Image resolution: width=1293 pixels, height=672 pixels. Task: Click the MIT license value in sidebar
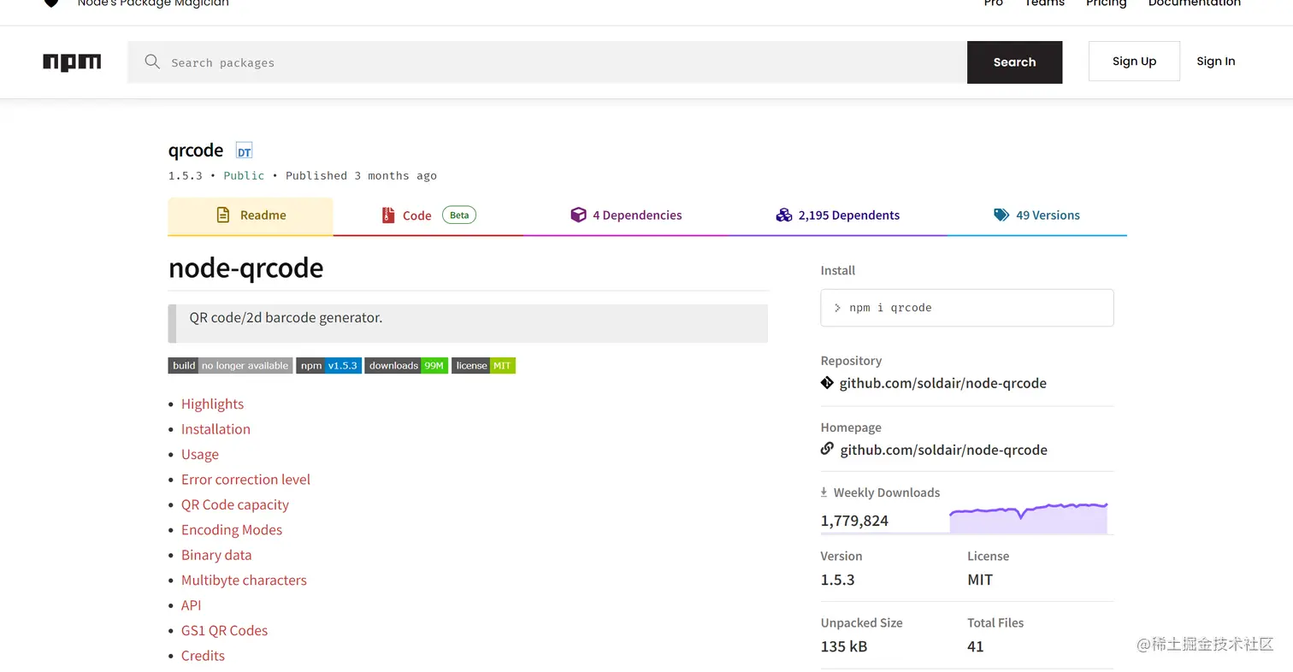980,580
